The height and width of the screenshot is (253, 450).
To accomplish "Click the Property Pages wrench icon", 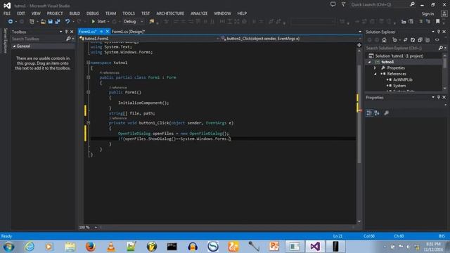I will [386, 113].
